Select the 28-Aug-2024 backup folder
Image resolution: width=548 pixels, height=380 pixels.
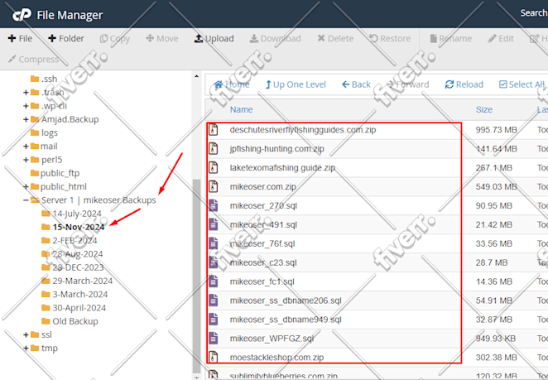point(72,254)
